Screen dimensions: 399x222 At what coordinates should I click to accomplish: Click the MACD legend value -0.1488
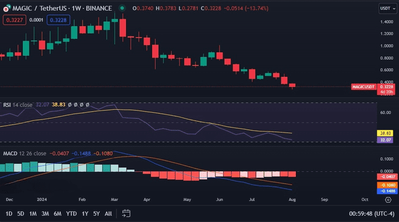[x=81, y=154]
